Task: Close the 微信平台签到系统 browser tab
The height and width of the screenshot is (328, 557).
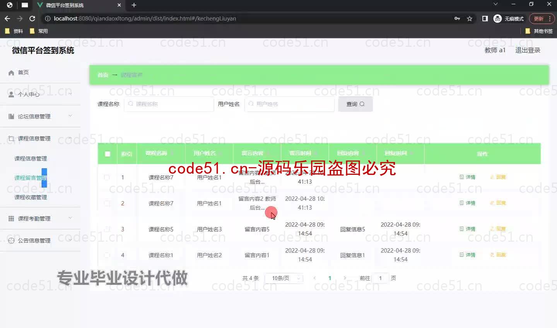Action: (119, 5)
